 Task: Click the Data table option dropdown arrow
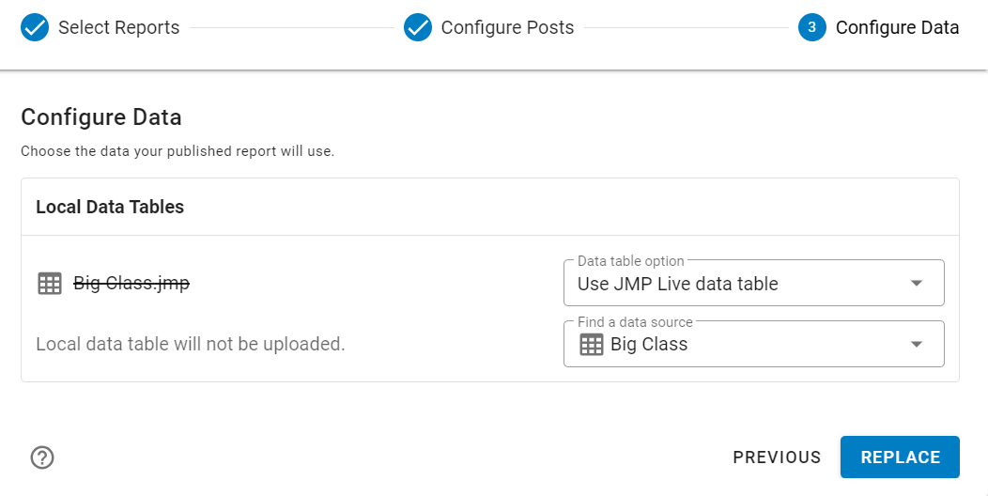917,284
